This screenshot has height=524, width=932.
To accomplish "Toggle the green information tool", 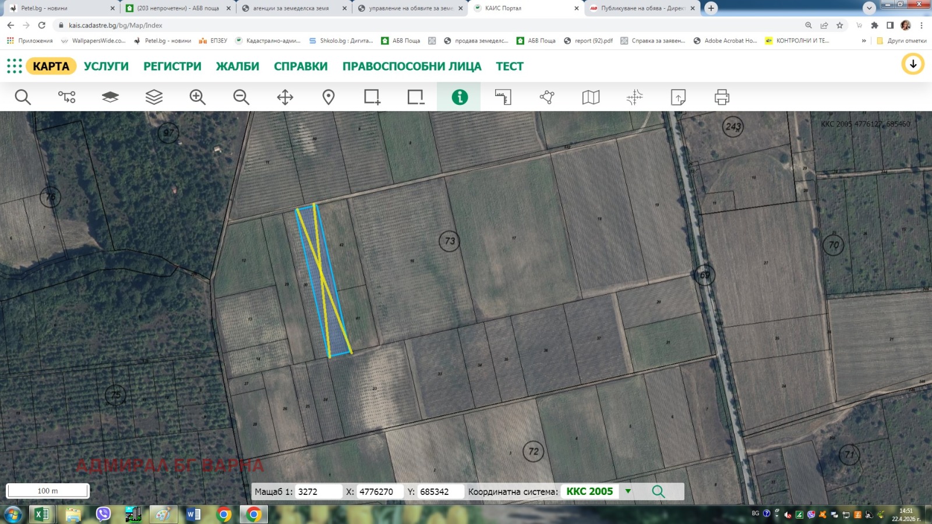I will coord(459,97).
